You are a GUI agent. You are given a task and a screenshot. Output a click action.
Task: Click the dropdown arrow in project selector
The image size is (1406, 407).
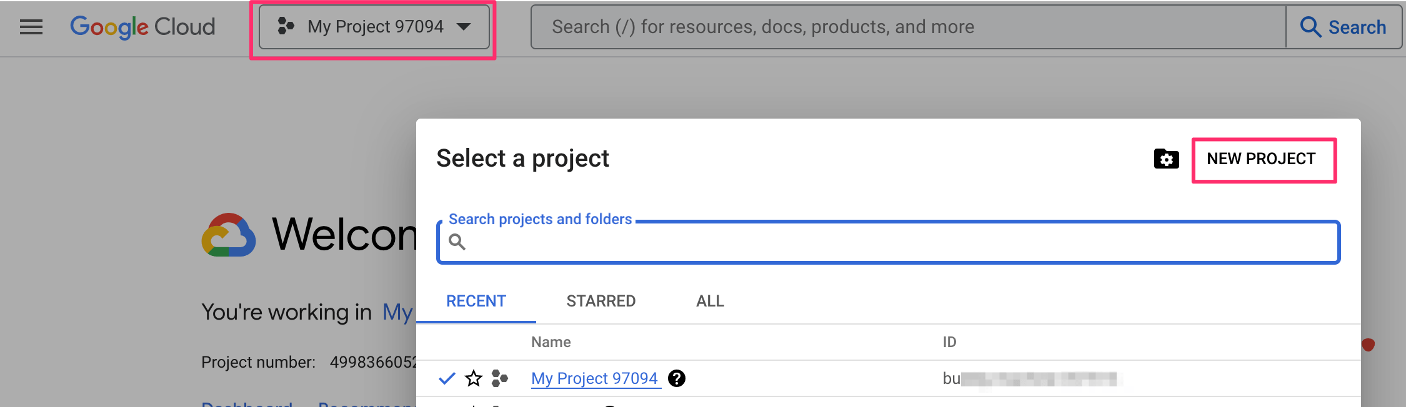[464, 27]
